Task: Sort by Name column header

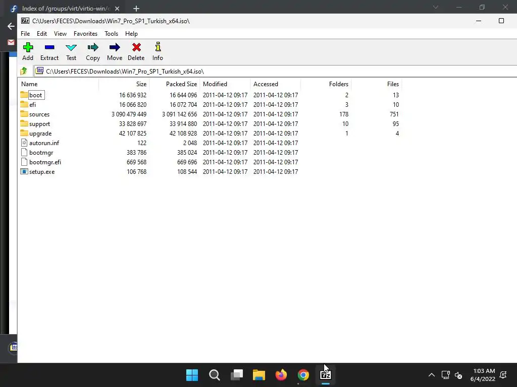Action: (x=59, y=84)
